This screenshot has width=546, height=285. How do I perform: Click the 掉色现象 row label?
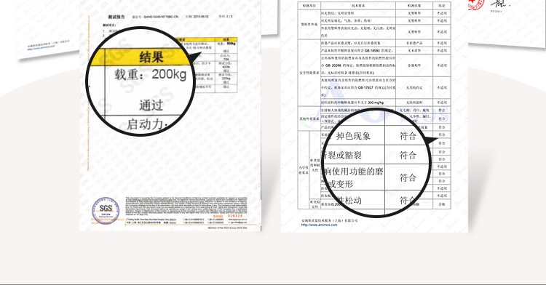(x=353, y=136)
